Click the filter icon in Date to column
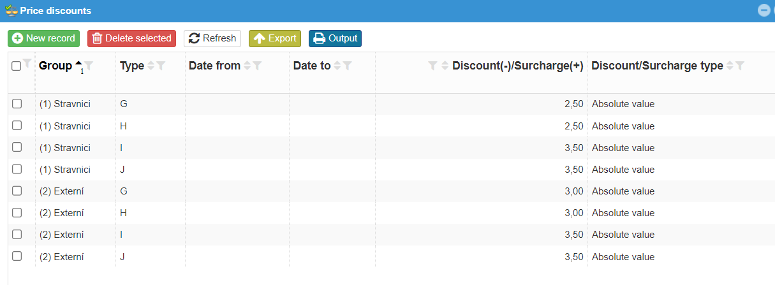 [x=348, y=66]
